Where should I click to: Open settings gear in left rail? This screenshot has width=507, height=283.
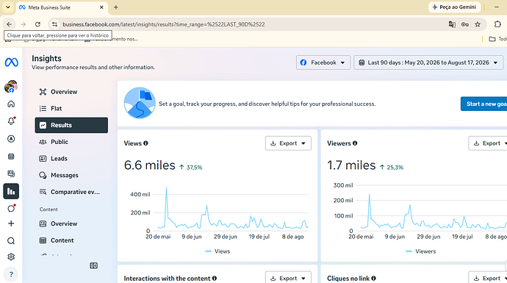(11, 257)
